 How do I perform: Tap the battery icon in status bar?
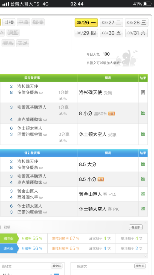[x=147, y=4]
